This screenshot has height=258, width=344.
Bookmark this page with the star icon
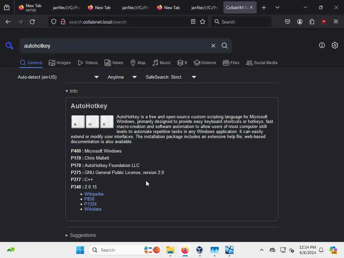203,22
